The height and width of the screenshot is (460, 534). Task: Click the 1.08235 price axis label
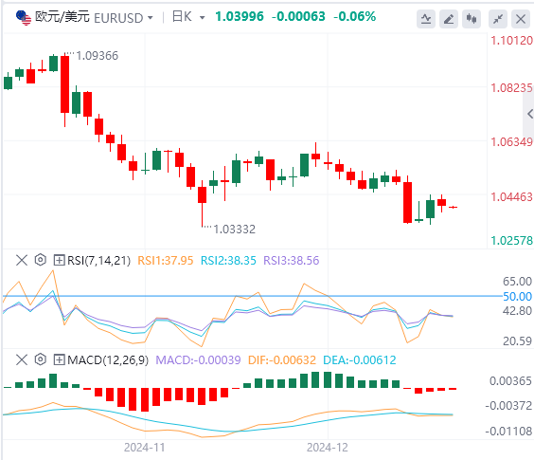(x=511, y=88)
